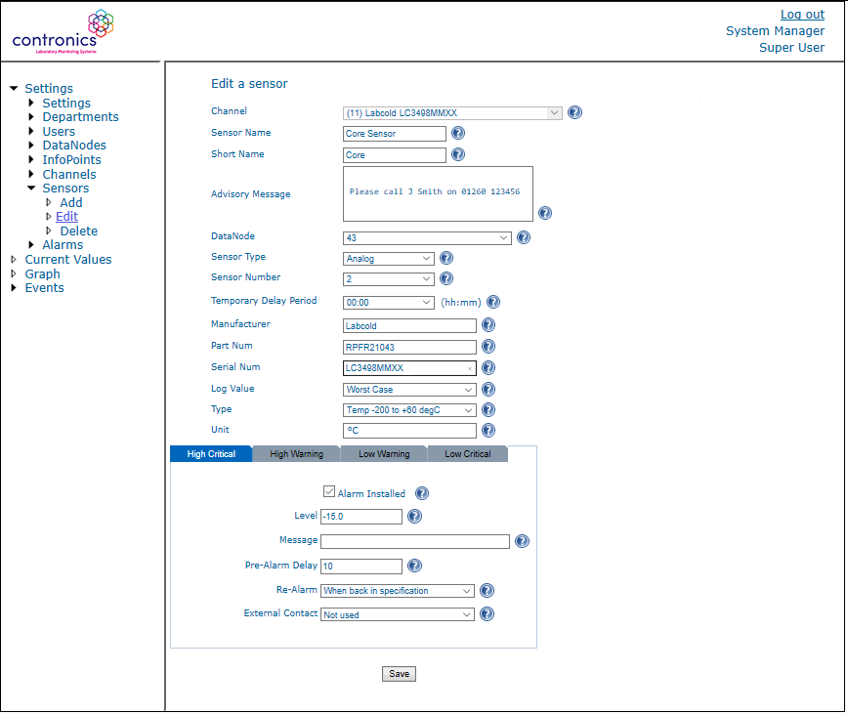This screenshot has width=848, height=714.
Task: Click help icon next to Serial Num
Action: pyautogui.click(x=488, y=368)
